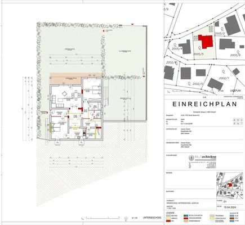This screenshot has width=245, height=225.
Task: Click the yellow demolition legend swatch
Action: coord(168,218)
